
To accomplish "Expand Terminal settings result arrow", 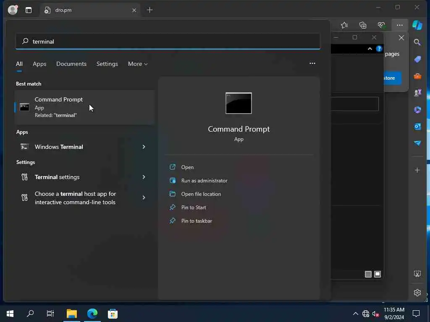I will (144, 177).
